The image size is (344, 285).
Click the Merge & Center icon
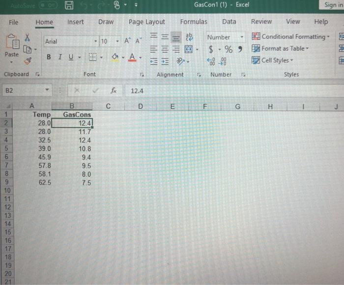[x=189, y=49]
